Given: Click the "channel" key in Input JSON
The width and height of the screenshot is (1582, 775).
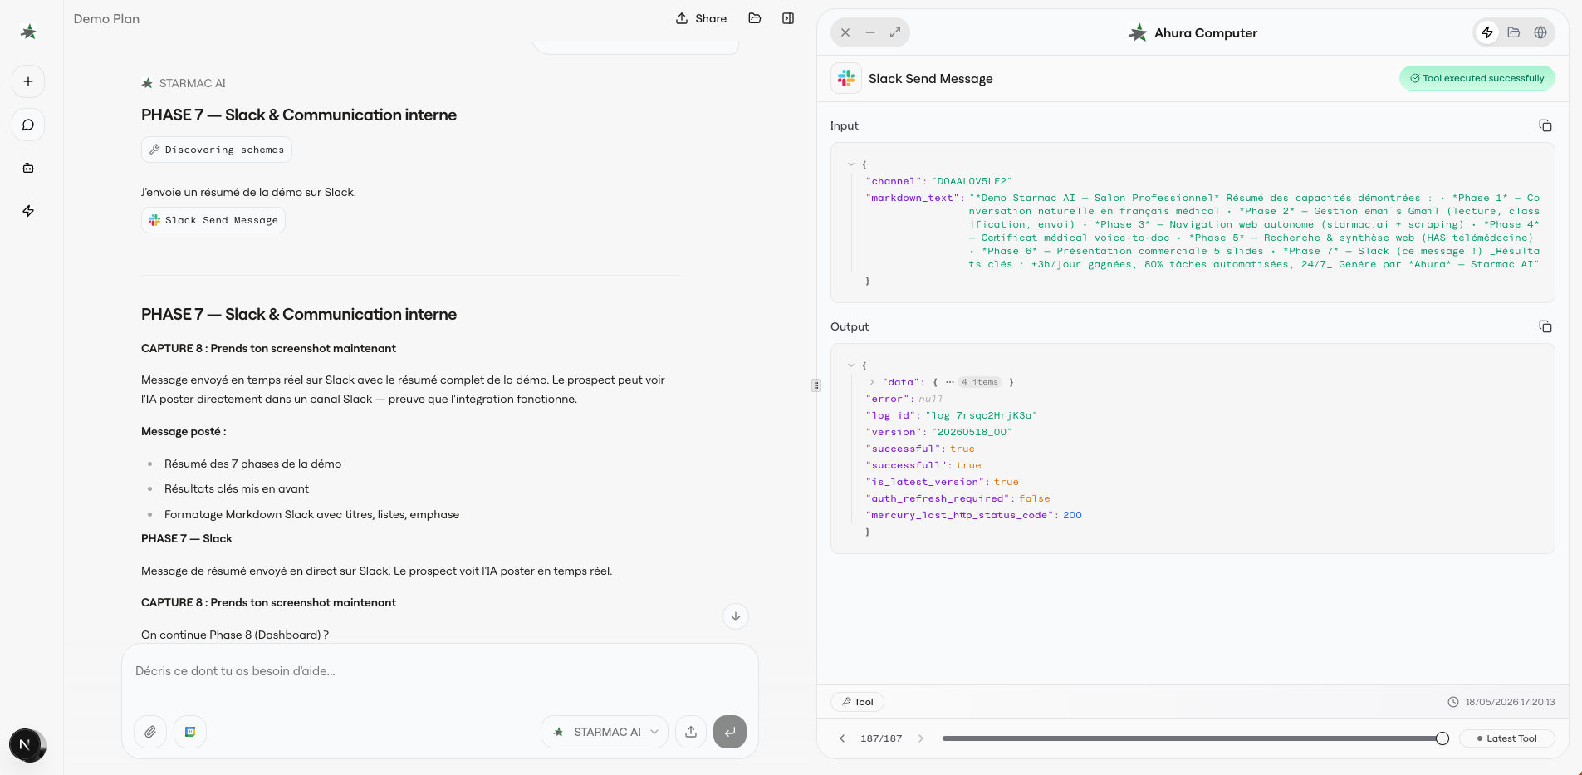Looking at the screenshot, I should pos(894,181).
